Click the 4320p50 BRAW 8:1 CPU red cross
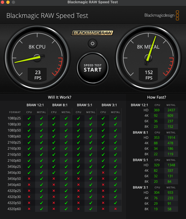186x219 pixels. tap(54, 203)
